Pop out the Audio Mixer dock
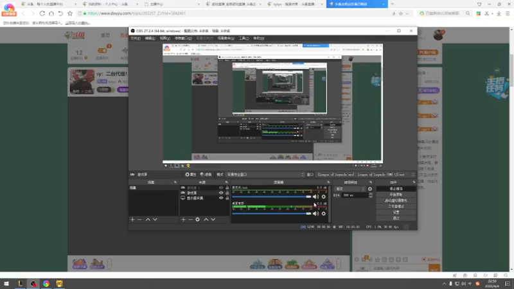The width and height of the screenshot is (514, 289). [x=328, y=182]
